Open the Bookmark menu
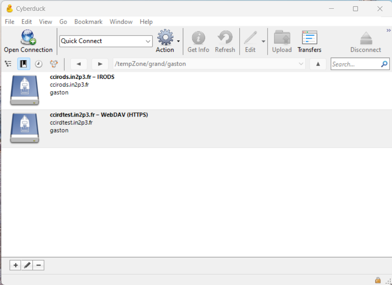Screen dimensions: 392x285 [x=88, y=22]
